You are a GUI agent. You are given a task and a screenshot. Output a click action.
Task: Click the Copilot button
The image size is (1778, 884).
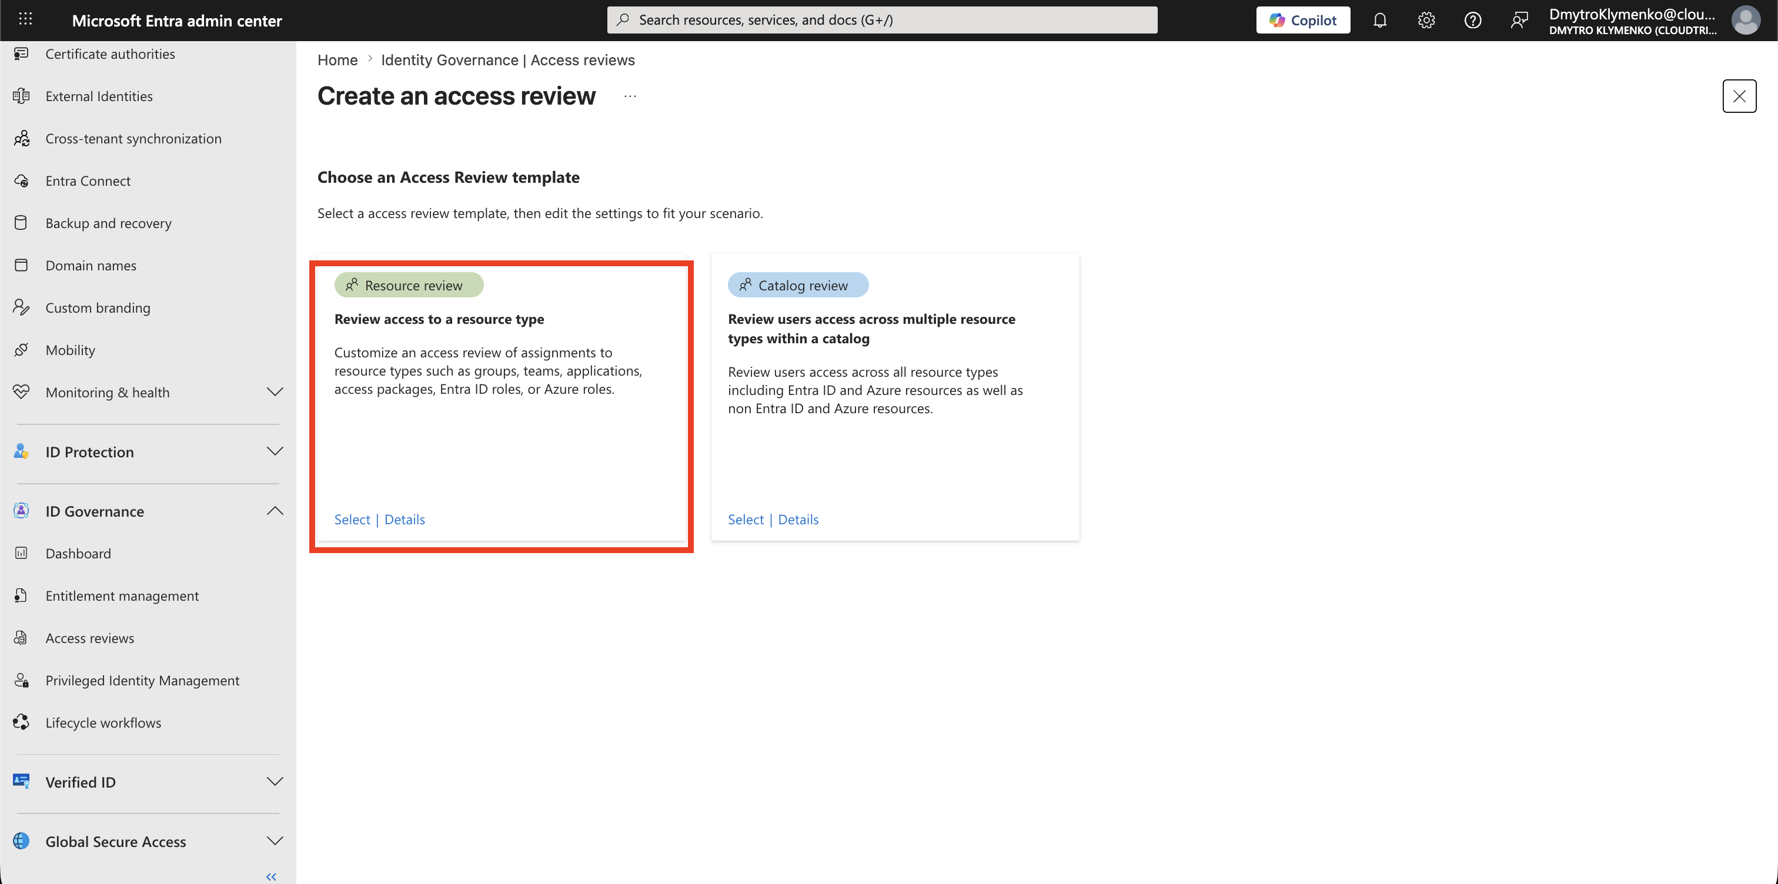[x=1302, y=20]
